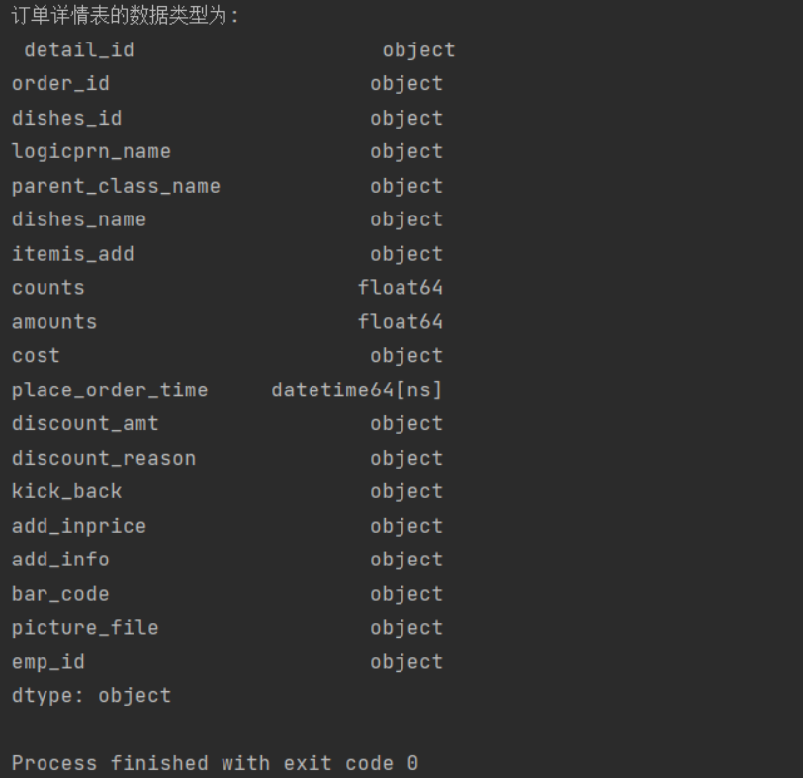
Task: Click the cost column name
Action: (36, 356)
